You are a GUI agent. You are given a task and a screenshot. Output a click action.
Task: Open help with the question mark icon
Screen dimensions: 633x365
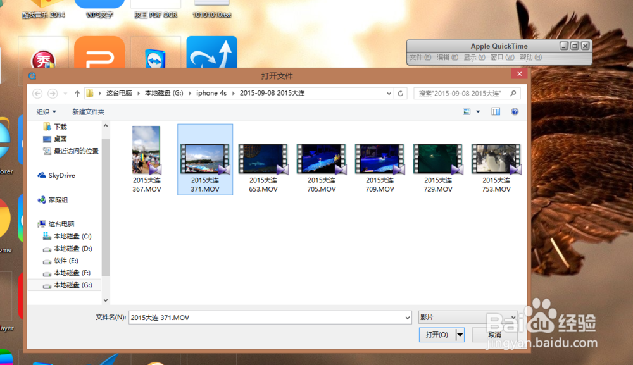(515, 112)
